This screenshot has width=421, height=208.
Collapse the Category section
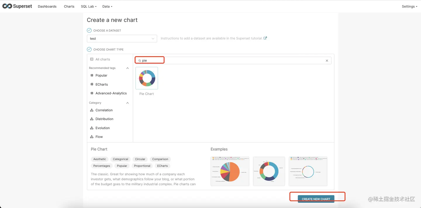(x=127, y=103)
